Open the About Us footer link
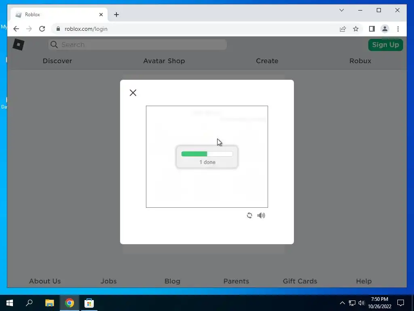Image resolution: width=414 pixels, height=311 pixels. tap(45, 281)
